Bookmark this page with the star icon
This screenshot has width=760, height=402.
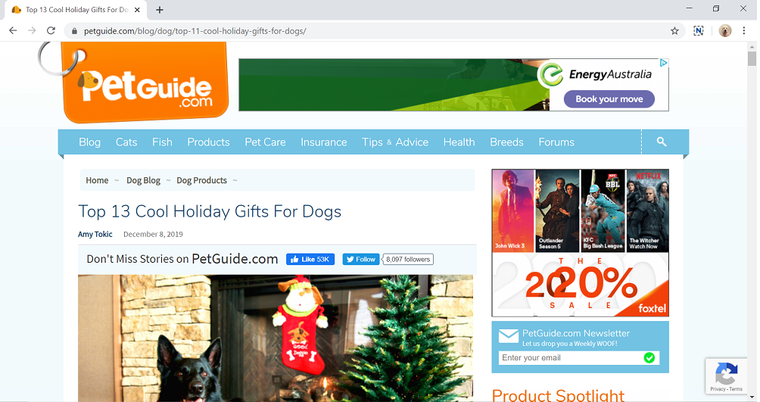point(674,31)
